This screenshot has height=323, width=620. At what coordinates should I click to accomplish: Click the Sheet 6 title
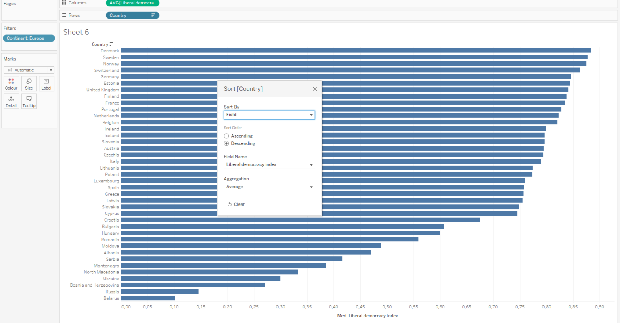pyautogui.click(x=76, y=32)
